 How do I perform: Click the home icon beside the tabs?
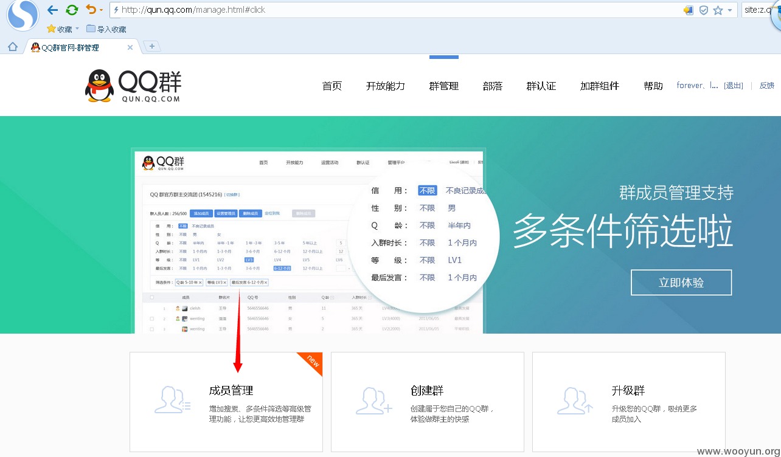(12, 47)
